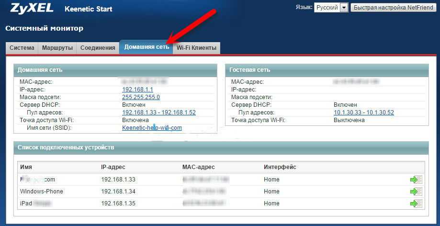Image resolution: width=440 pixels, height=226 pixels.
Task: Open the Keenetic SSID network name link
Action: click(152, 128)
